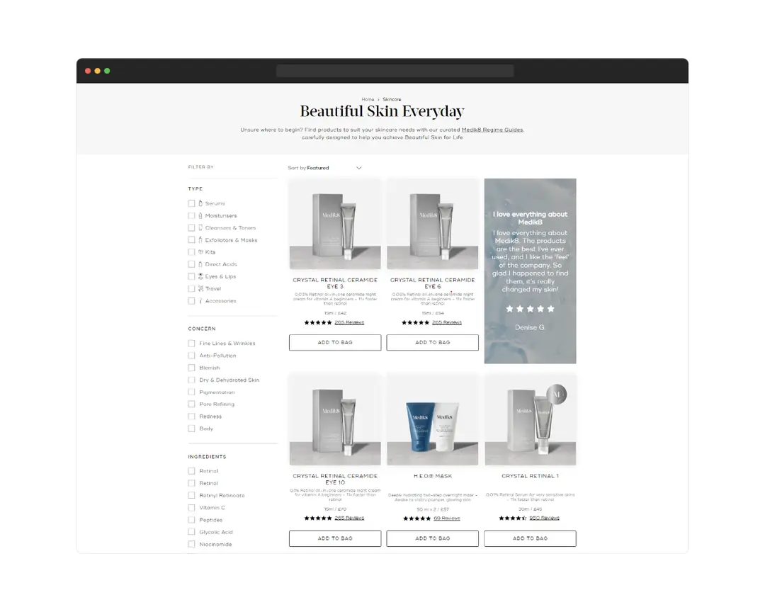Click the five stars in Denise G. testimonial

[530, 309]
